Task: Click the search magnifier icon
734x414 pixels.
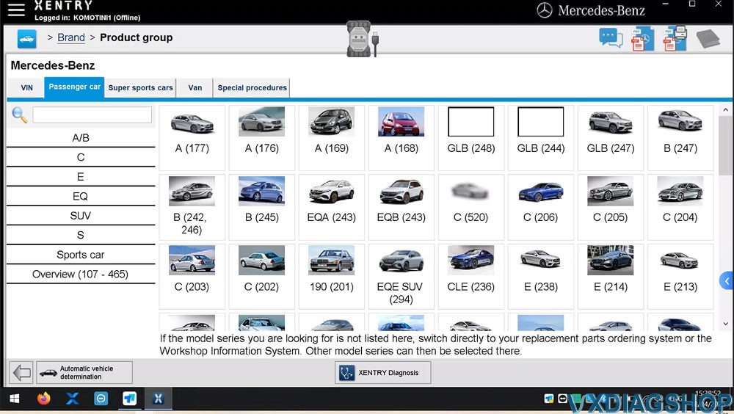Action: tap(20, 115)
